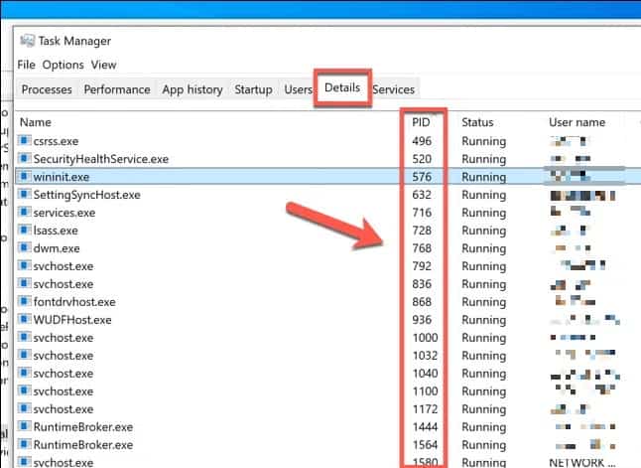
Task: Click the SecurityHealthService.exe process icon
Action: [x=24, y=158]
